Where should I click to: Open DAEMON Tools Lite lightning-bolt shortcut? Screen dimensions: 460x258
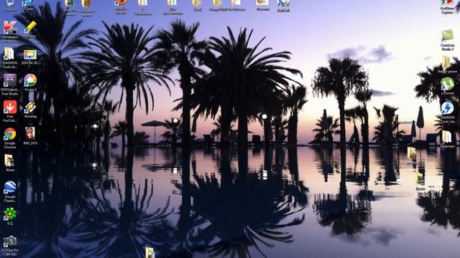click(447, 112)
